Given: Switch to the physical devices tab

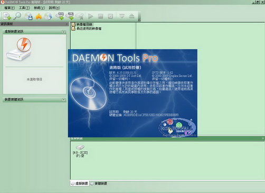Looking at the screenshot, I should click(99, 183).
